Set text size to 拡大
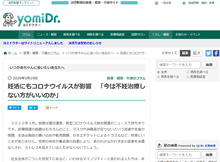This screenshot has height=162, width=220. (197, 53)
